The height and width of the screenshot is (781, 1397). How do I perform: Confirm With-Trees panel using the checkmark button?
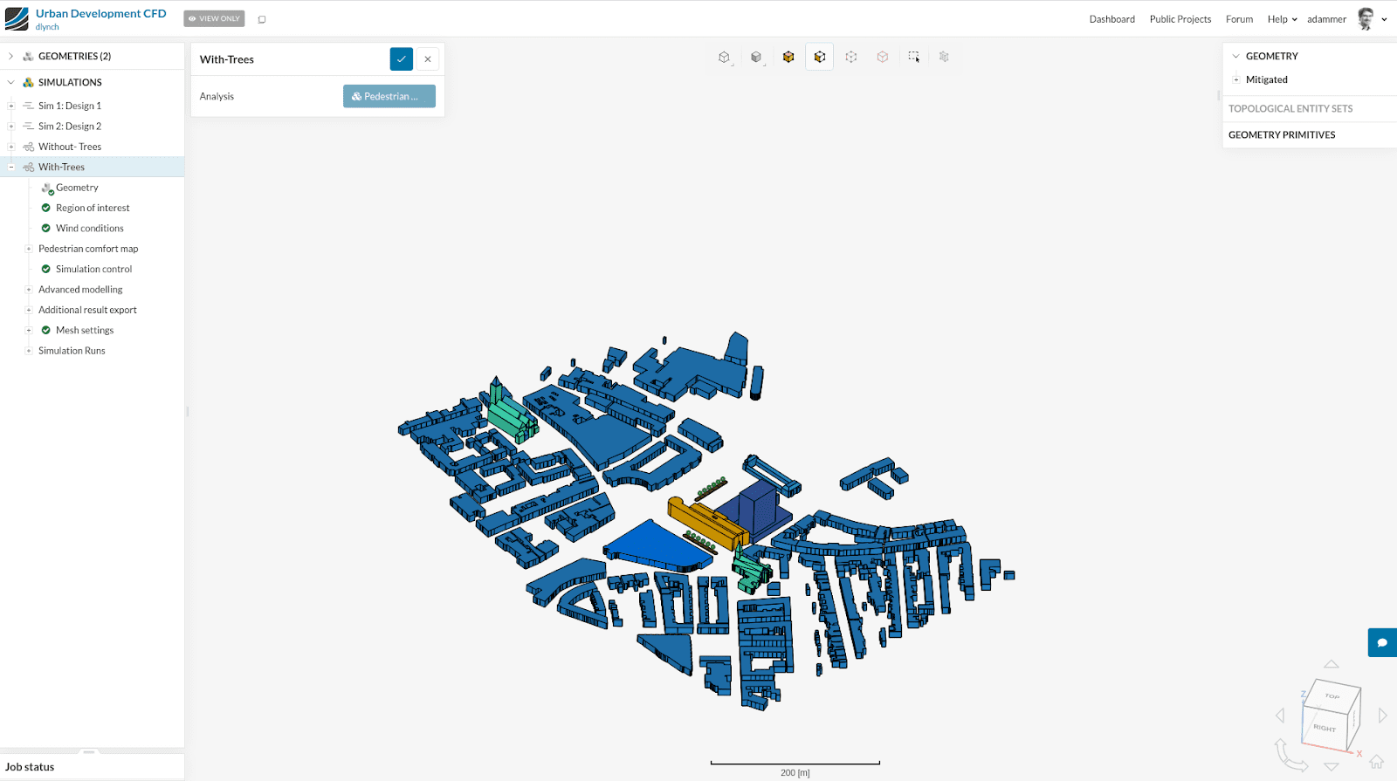click(401, 59)
